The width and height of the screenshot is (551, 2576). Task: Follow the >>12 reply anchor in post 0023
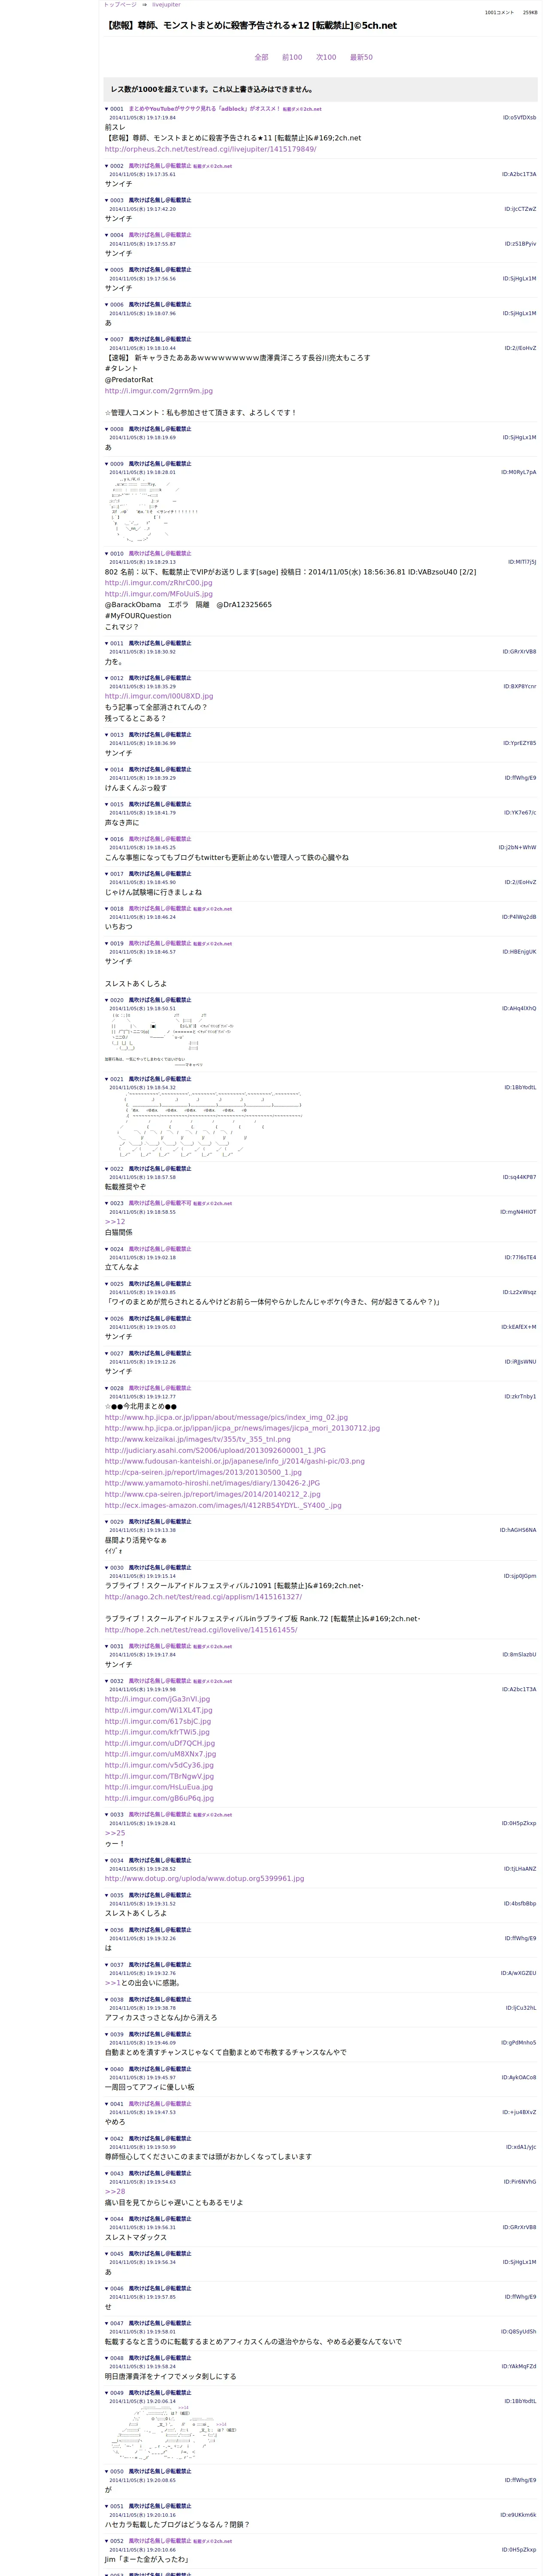[x=115, y=1222]
